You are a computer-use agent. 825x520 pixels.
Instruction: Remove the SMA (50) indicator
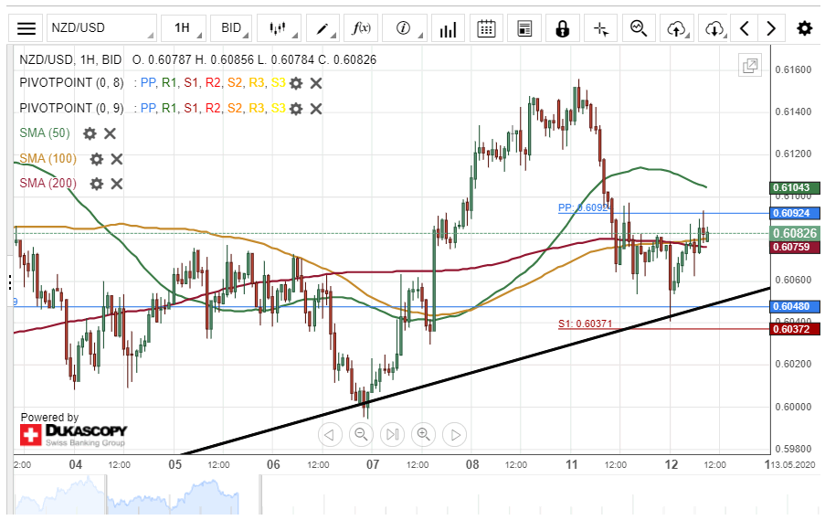110,133
